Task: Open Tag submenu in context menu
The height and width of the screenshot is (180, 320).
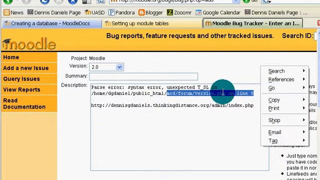Action: [284, 140]
